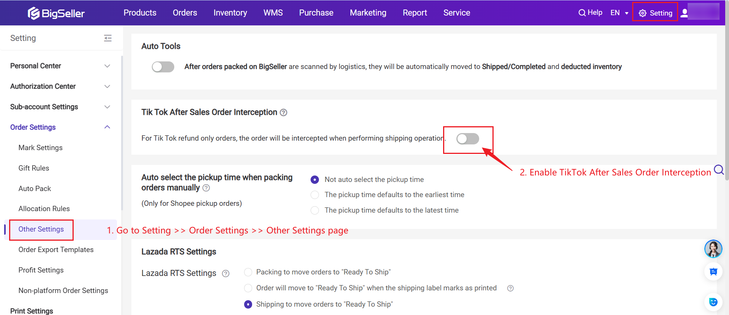Click the Setting text in top bar

coord(661,13)
